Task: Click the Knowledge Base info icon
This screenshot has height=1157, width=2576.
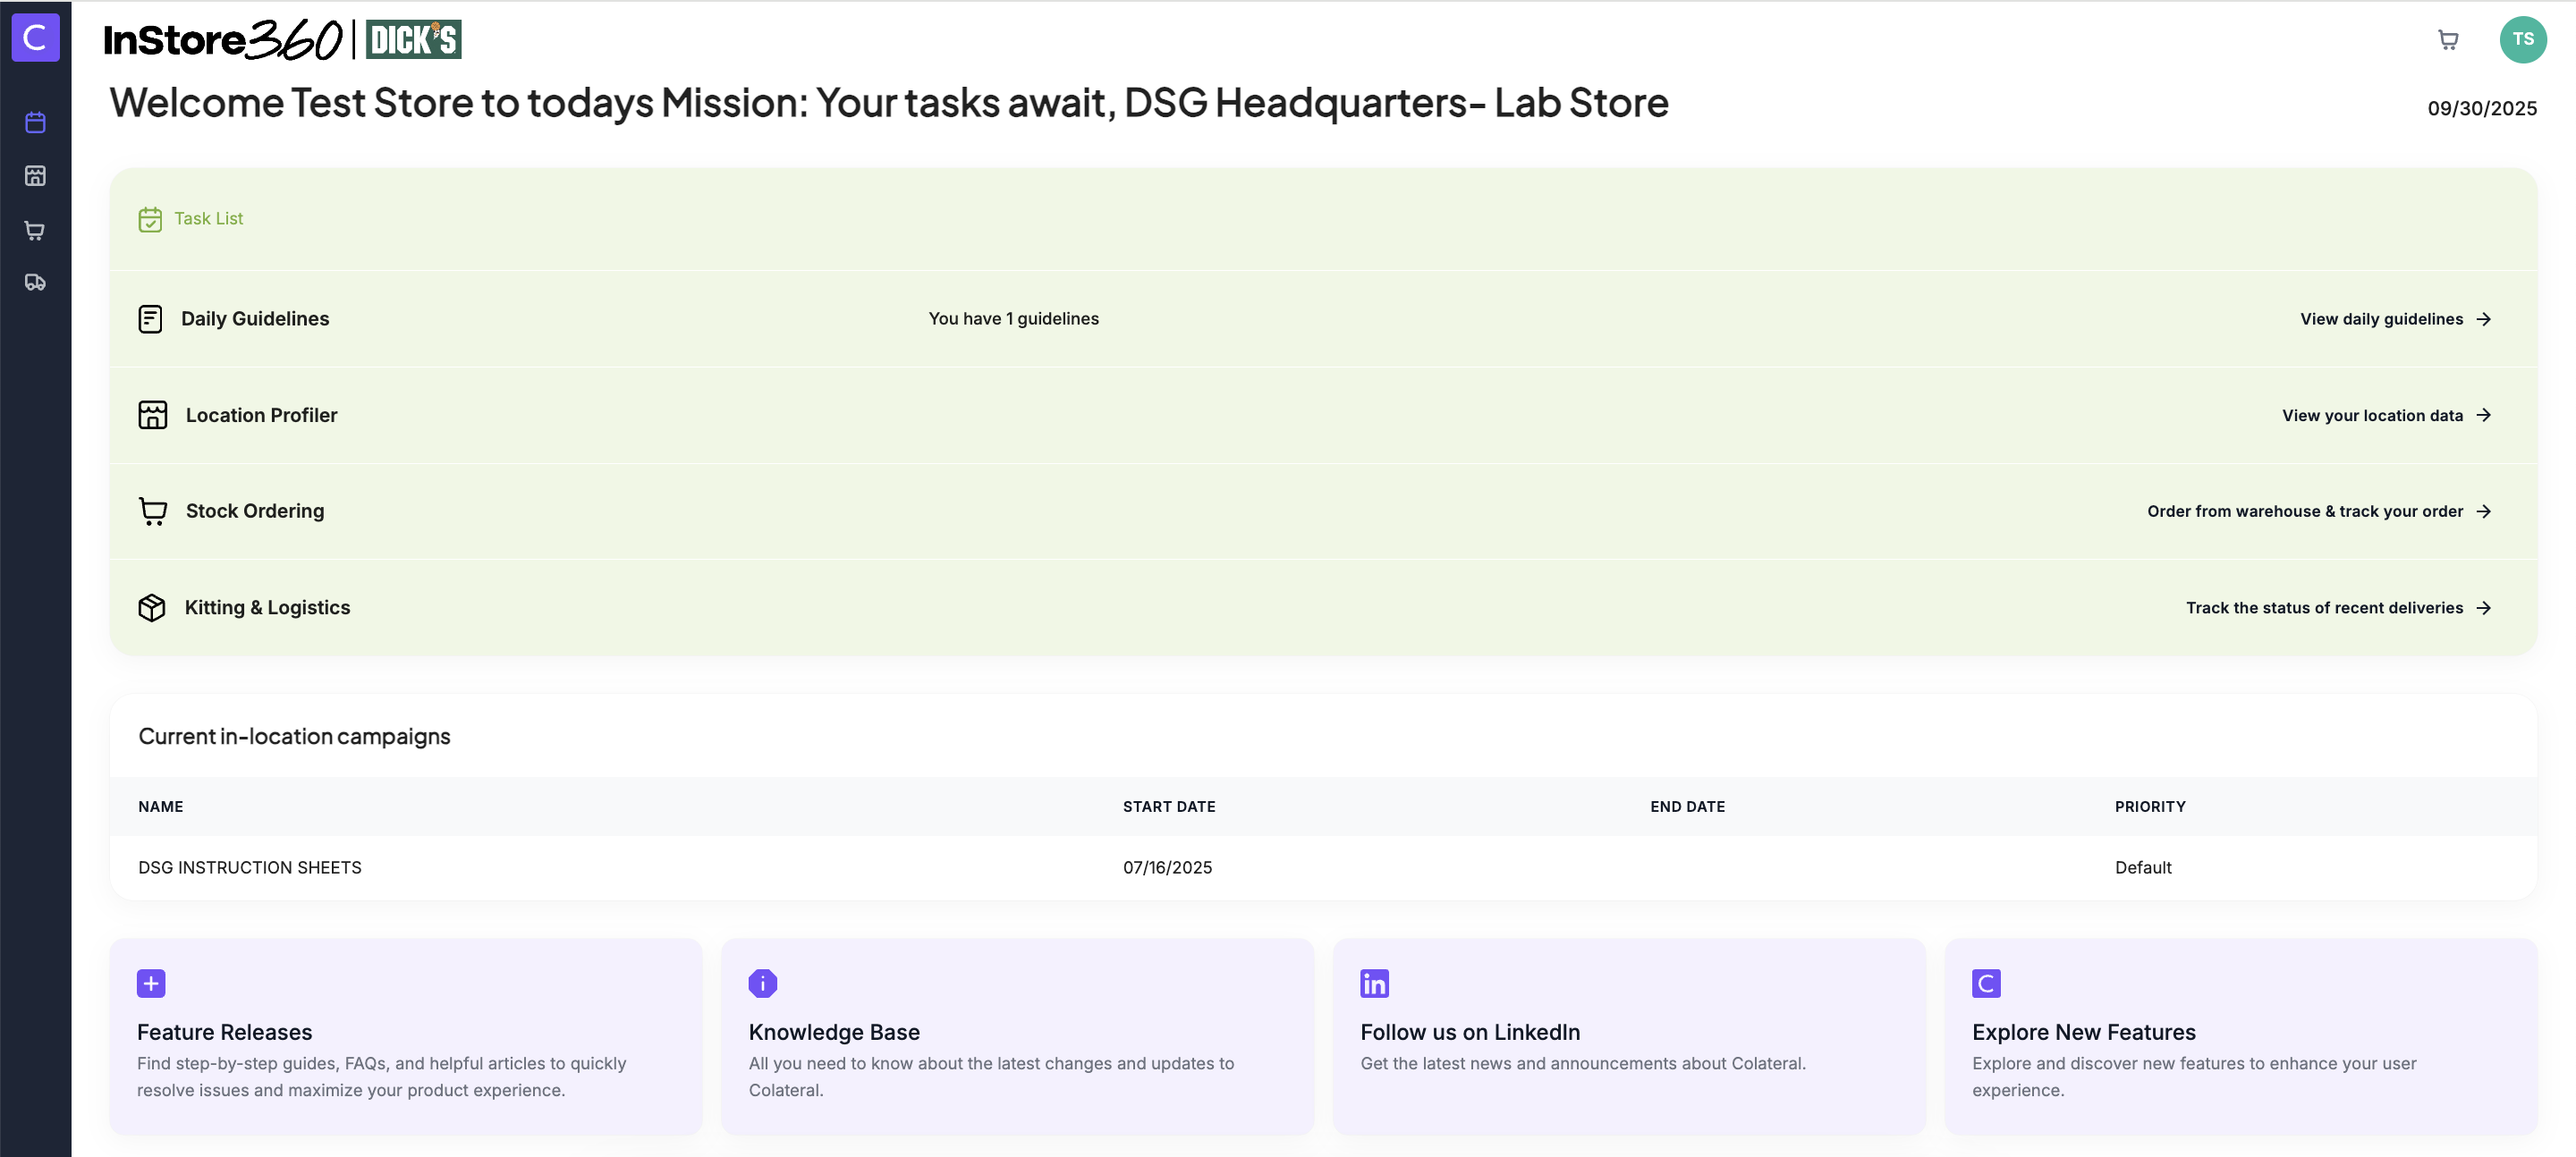Action: (x=762, y=983)
